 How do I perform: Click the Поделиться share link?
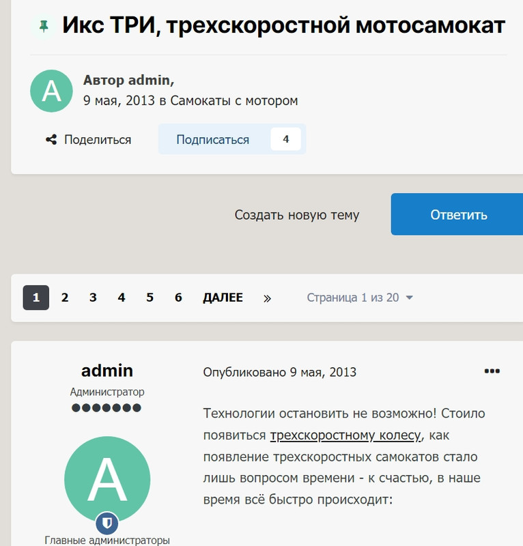click(89, 140)
